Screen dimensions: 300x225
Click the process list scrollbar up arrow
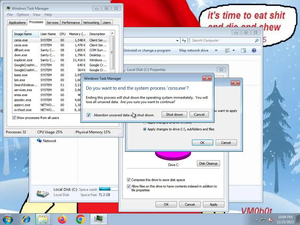[112, 33]
